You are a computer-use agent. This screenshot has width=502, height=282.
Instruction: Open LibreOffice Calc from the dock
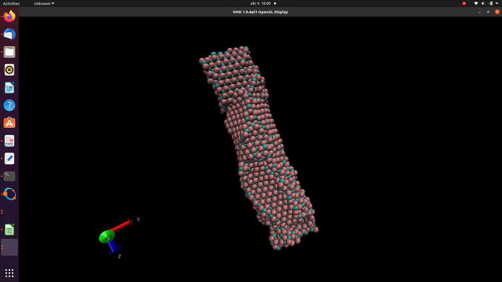point(9,229)
